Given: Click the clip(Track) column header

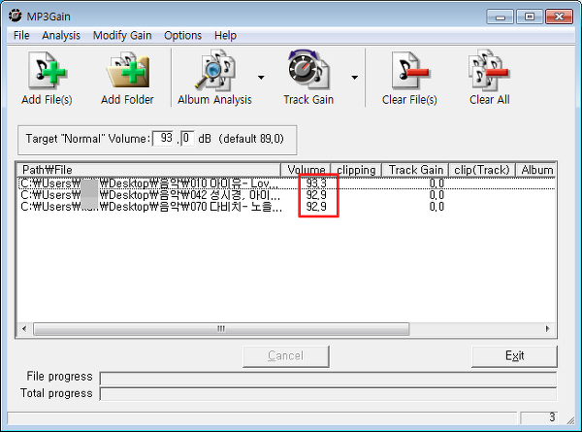Looking at the screenshot, I should point(482,170).
